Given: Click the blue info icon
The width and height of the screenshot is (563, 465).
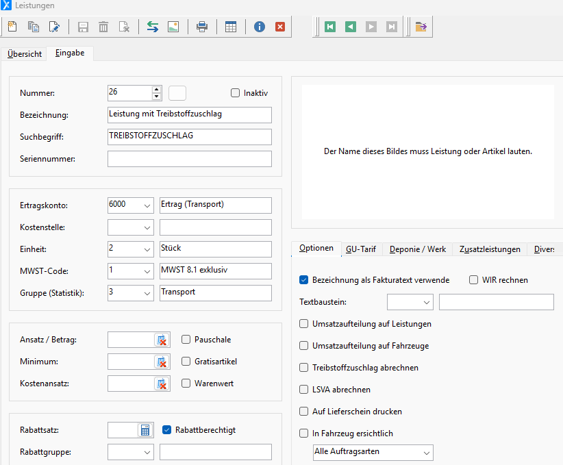Looking at the screenshot, I should coord(260,27).
